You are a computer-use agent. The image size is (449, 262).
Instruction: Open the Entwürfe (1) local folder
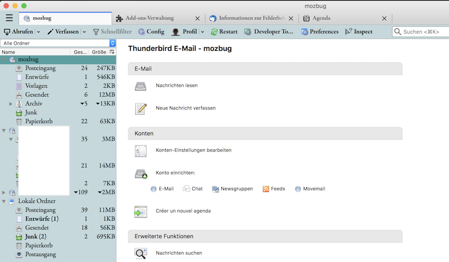click(x=42, y=219)
